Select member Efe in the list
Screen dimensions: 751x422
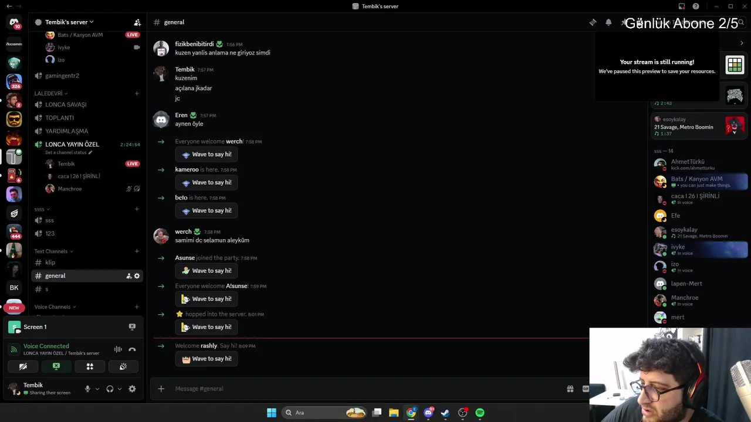[699, 216]
